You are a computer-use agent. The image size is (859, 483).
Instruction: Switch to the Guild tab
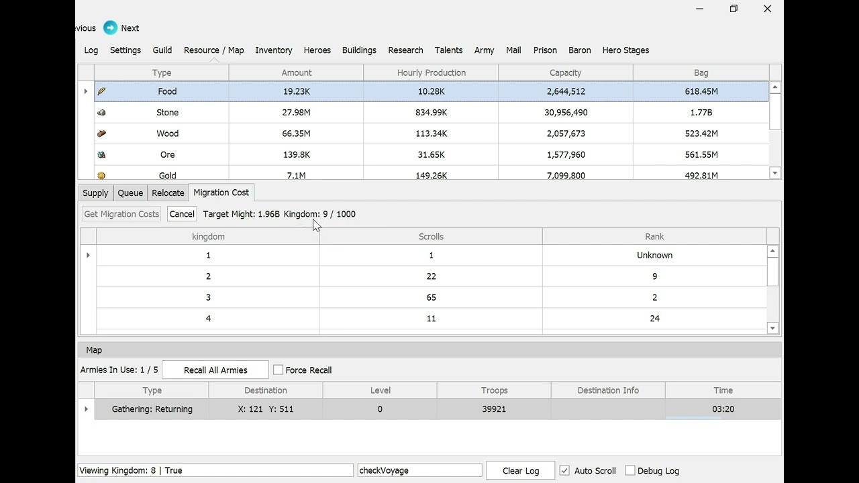[x=162, y=50]
